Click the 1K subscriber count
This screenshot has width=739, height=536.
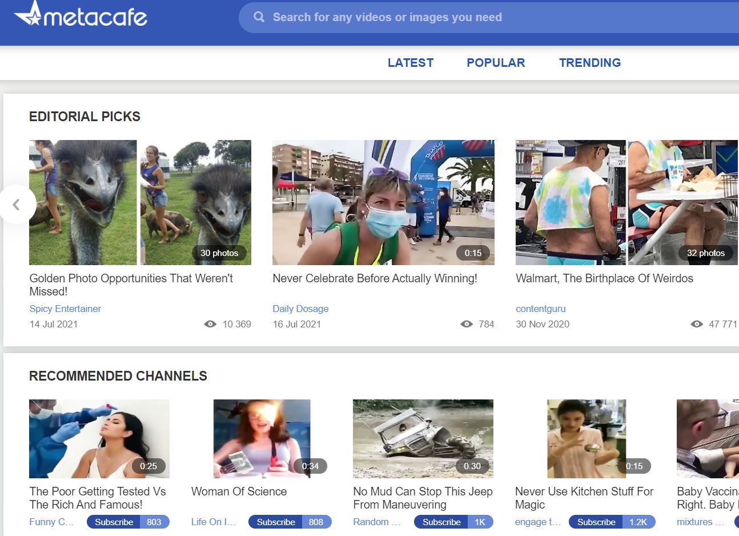480,522
